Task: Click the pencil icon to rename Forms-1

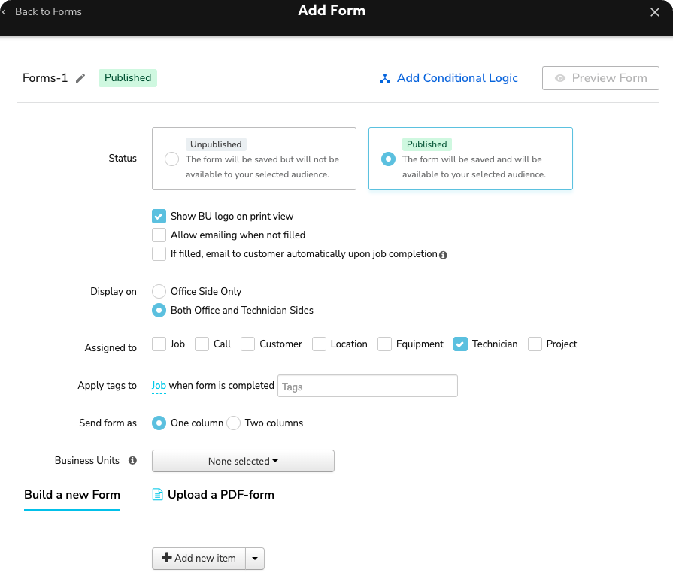Action: (80, 77)
